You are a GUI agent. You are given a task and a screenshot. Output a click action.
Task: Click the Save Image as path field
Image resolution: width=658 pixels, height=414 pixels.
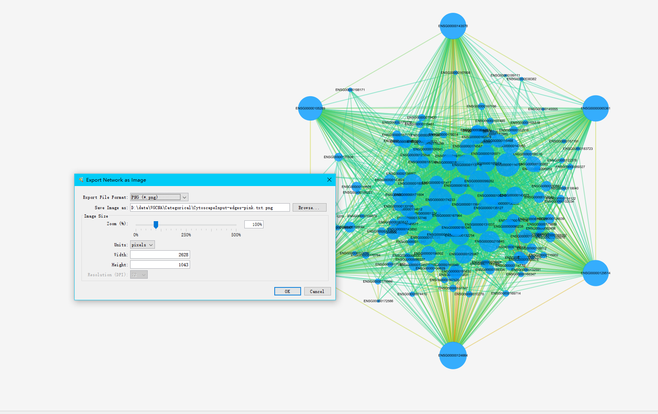(x=210, y=208)
